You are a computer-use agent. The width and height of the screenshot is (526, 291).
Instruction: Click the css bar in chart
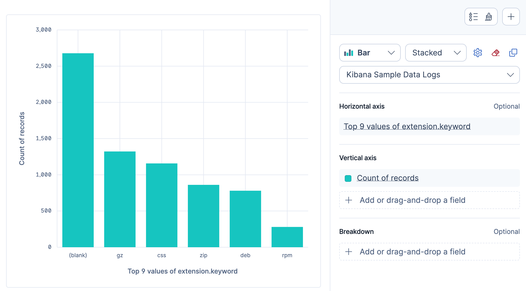(162, 205)
